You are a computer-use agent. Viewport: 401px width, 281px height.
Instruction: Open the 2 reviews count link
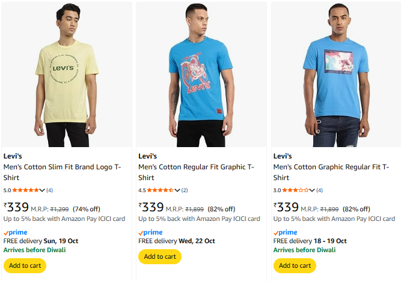click(185, 190)
